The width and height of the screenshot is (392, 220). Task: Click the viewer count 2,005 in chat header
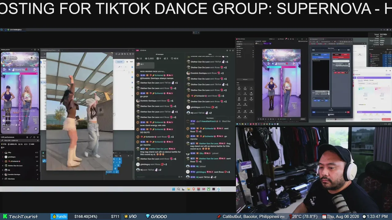tap(149, 58)
